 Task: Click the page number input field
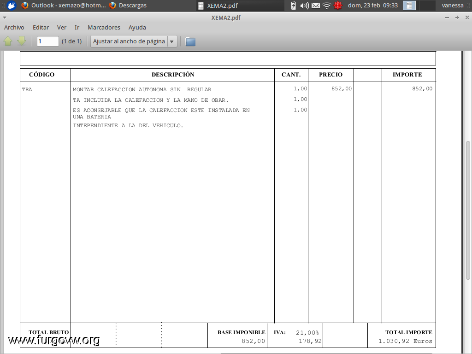point(47,41)
